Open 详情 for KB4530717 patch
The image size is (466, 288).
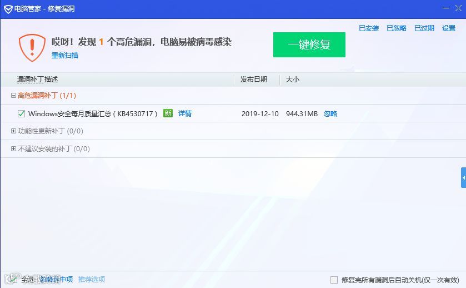(x=185, y=113)
